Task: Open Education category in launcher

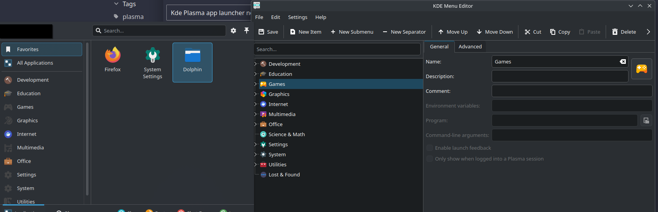Action: pyautogui.click(x=42, y=93)
